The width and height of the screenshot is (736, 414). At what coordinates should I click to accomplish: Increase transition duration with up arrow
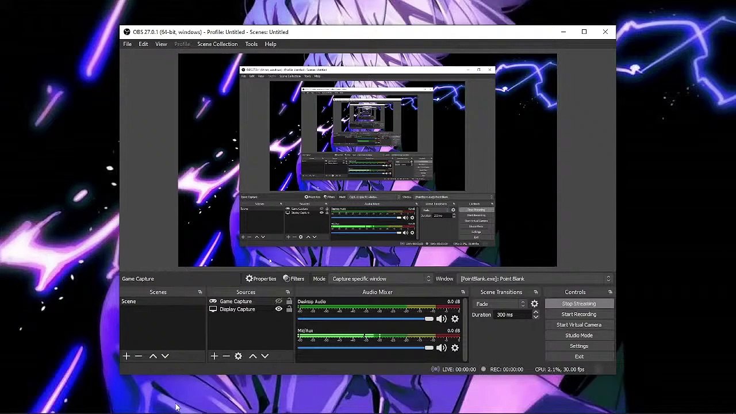536,312
